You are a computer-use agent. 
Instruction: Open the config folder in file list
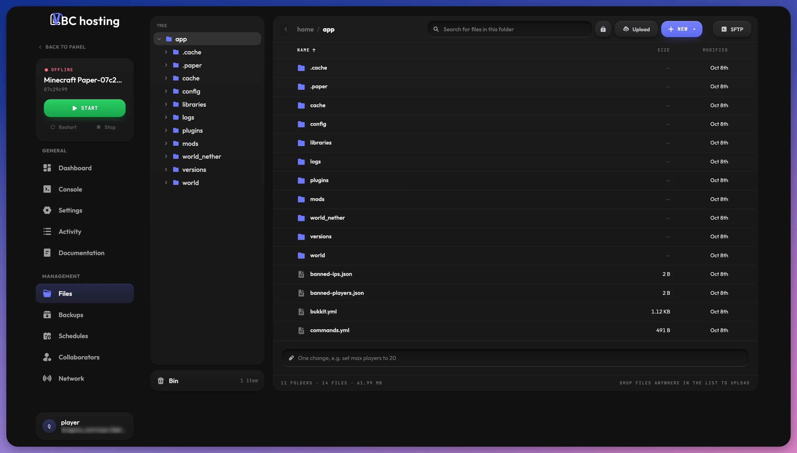(514, 124)
